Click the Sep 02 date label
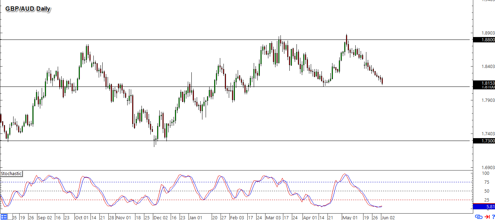The height and width of the screenshot is (220, 495). [44, 217]
